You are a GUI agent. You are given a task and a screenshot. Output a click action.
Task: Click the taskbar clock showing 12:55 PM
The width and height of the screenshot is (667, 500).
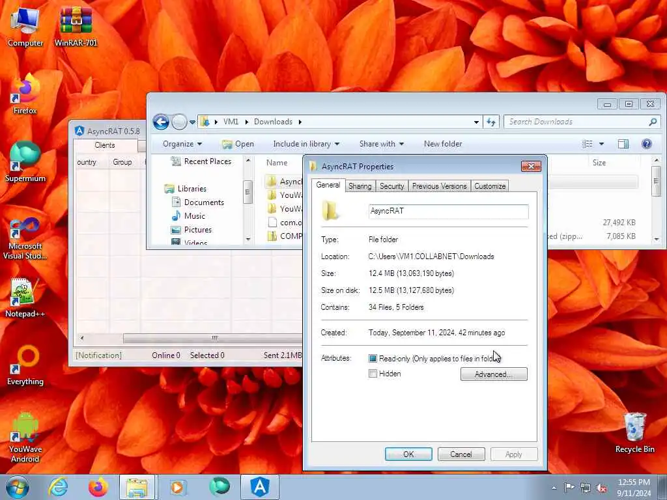tap(633, 488)
